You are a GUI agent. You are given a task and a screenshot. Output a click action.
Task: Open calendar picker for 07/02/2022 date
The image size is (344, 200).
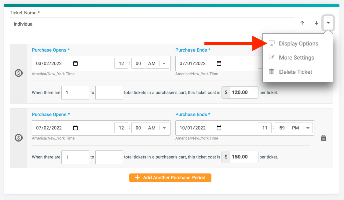[x=75, y=128]
